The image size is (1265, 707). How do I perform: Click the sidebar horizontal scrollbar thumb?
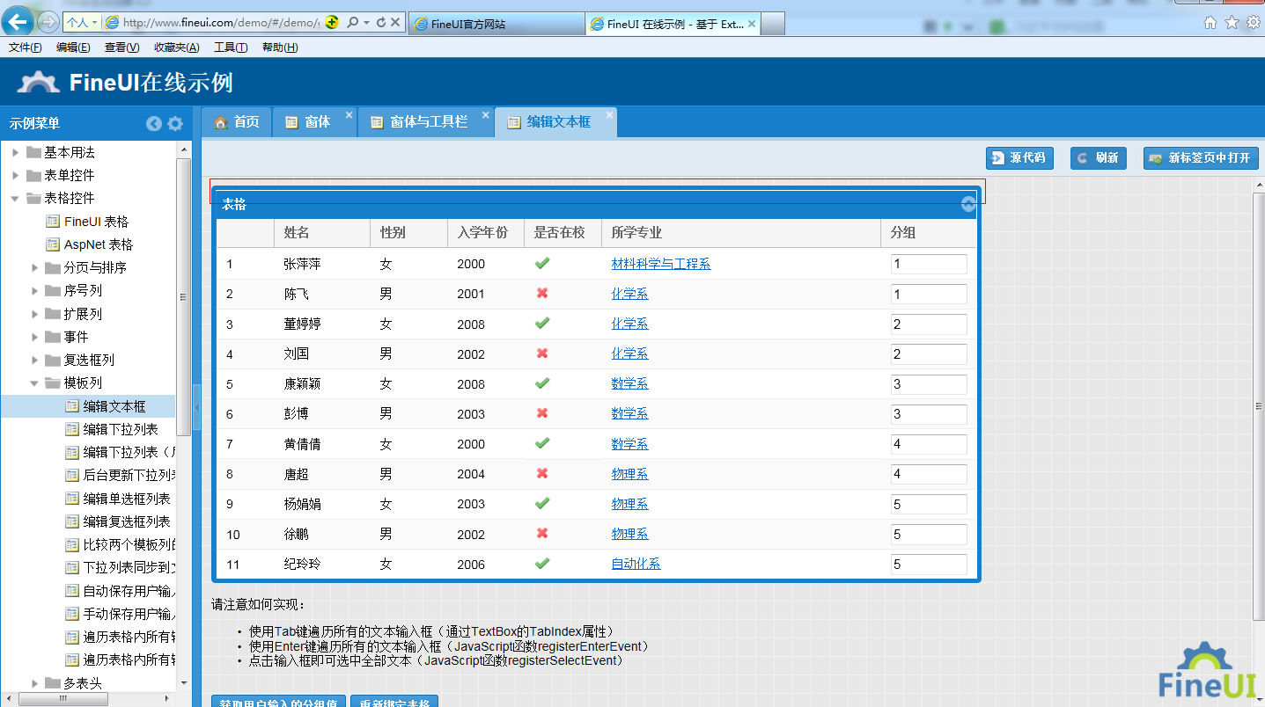[x=63, y=699]
